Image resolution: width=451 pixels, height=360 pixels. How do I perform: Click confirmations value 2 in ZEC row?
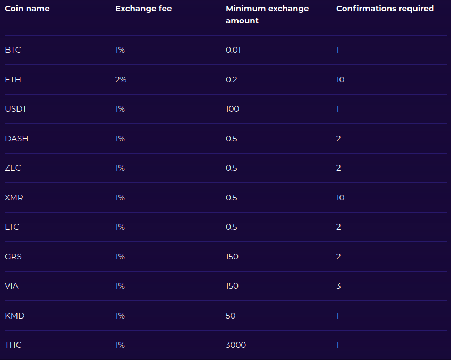[x=338, y=168]
